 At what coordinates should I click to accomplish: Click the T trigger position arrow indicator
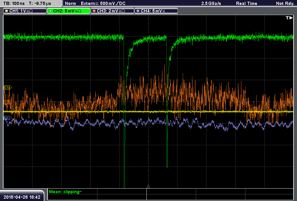click(289, 18)
